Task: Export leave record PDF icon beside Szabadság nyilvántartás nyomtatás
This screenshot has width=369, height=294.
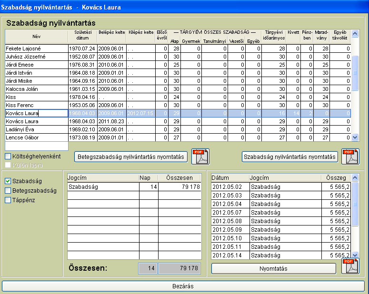Action: pyautogui.click(x=350, y=157)
